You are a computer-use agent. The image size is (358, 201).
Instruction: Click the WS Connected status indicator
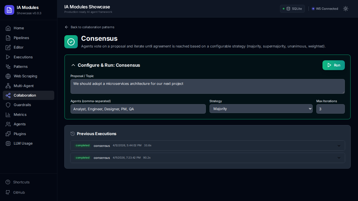[325, 9]
